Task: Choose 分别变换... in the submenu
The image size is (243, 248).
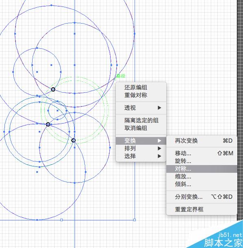Action: [x=201, y=197]
